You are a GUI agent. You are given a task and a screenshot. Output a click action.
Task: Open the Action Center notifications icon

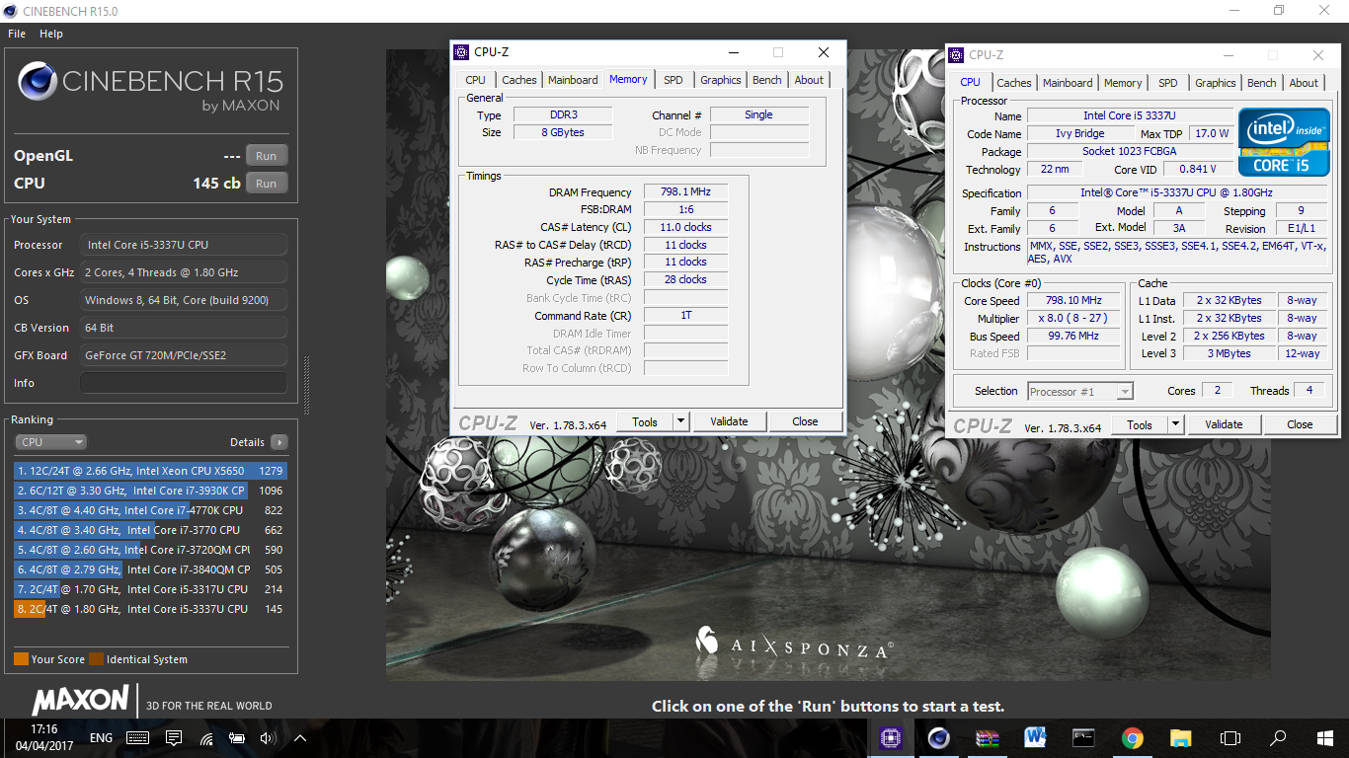tap(174, 737)
